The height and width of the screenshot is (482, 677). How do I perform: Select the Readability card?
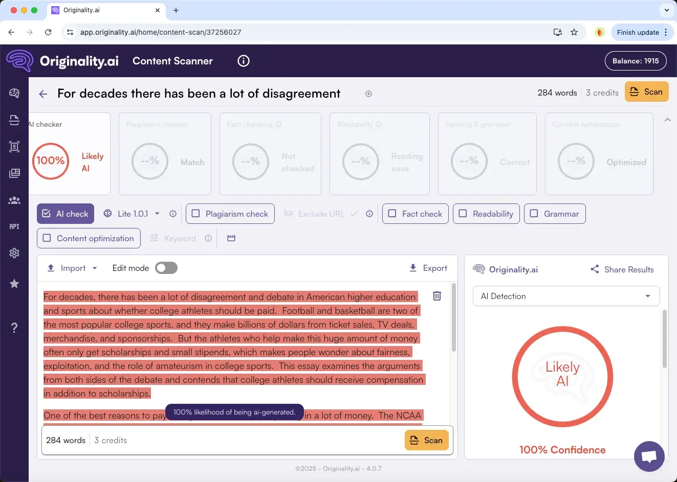click(x=380, y=154)
